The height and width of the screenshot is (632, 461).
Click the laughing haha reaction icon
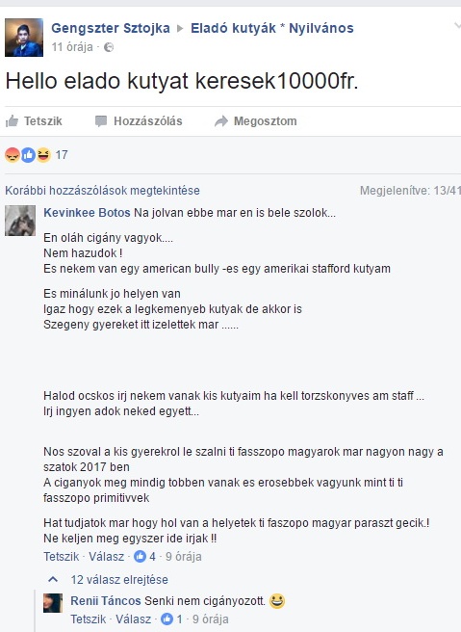(x=43, y=155)
